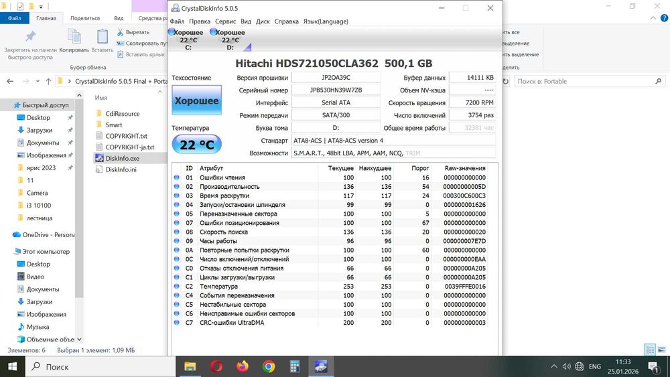Open the Диск menu
Screen dimensions: 670x377
pos(263,21)
